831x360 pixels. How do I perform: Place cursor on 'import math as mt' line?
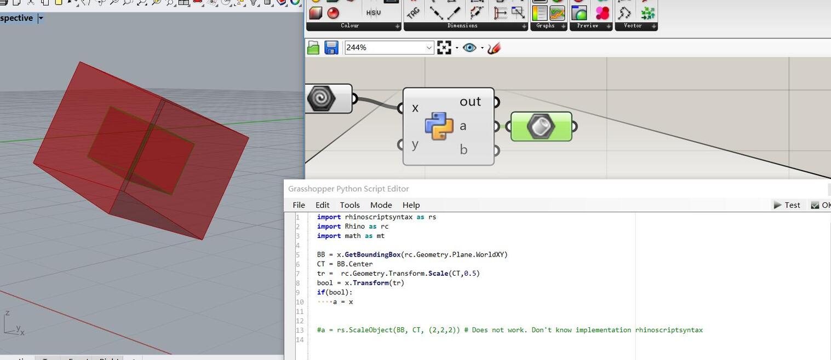[351, 236]
